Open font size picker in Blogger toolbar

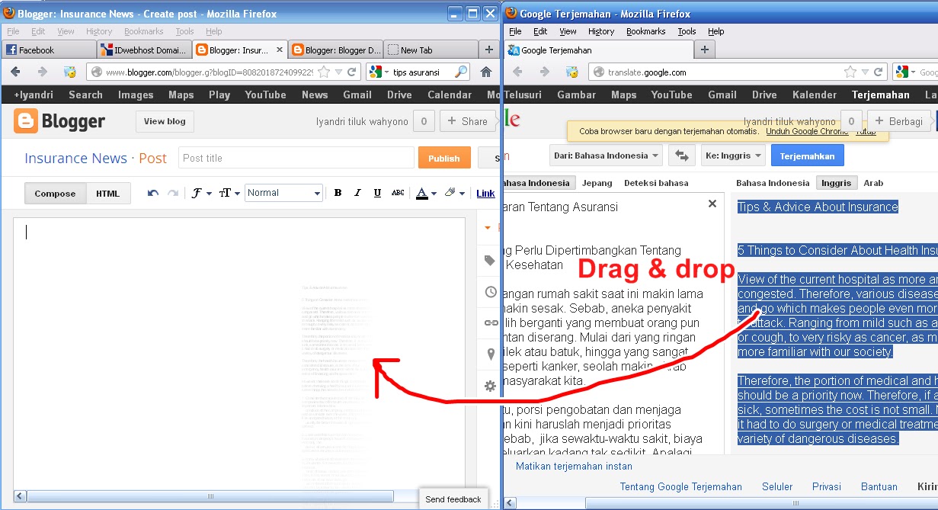229,193
